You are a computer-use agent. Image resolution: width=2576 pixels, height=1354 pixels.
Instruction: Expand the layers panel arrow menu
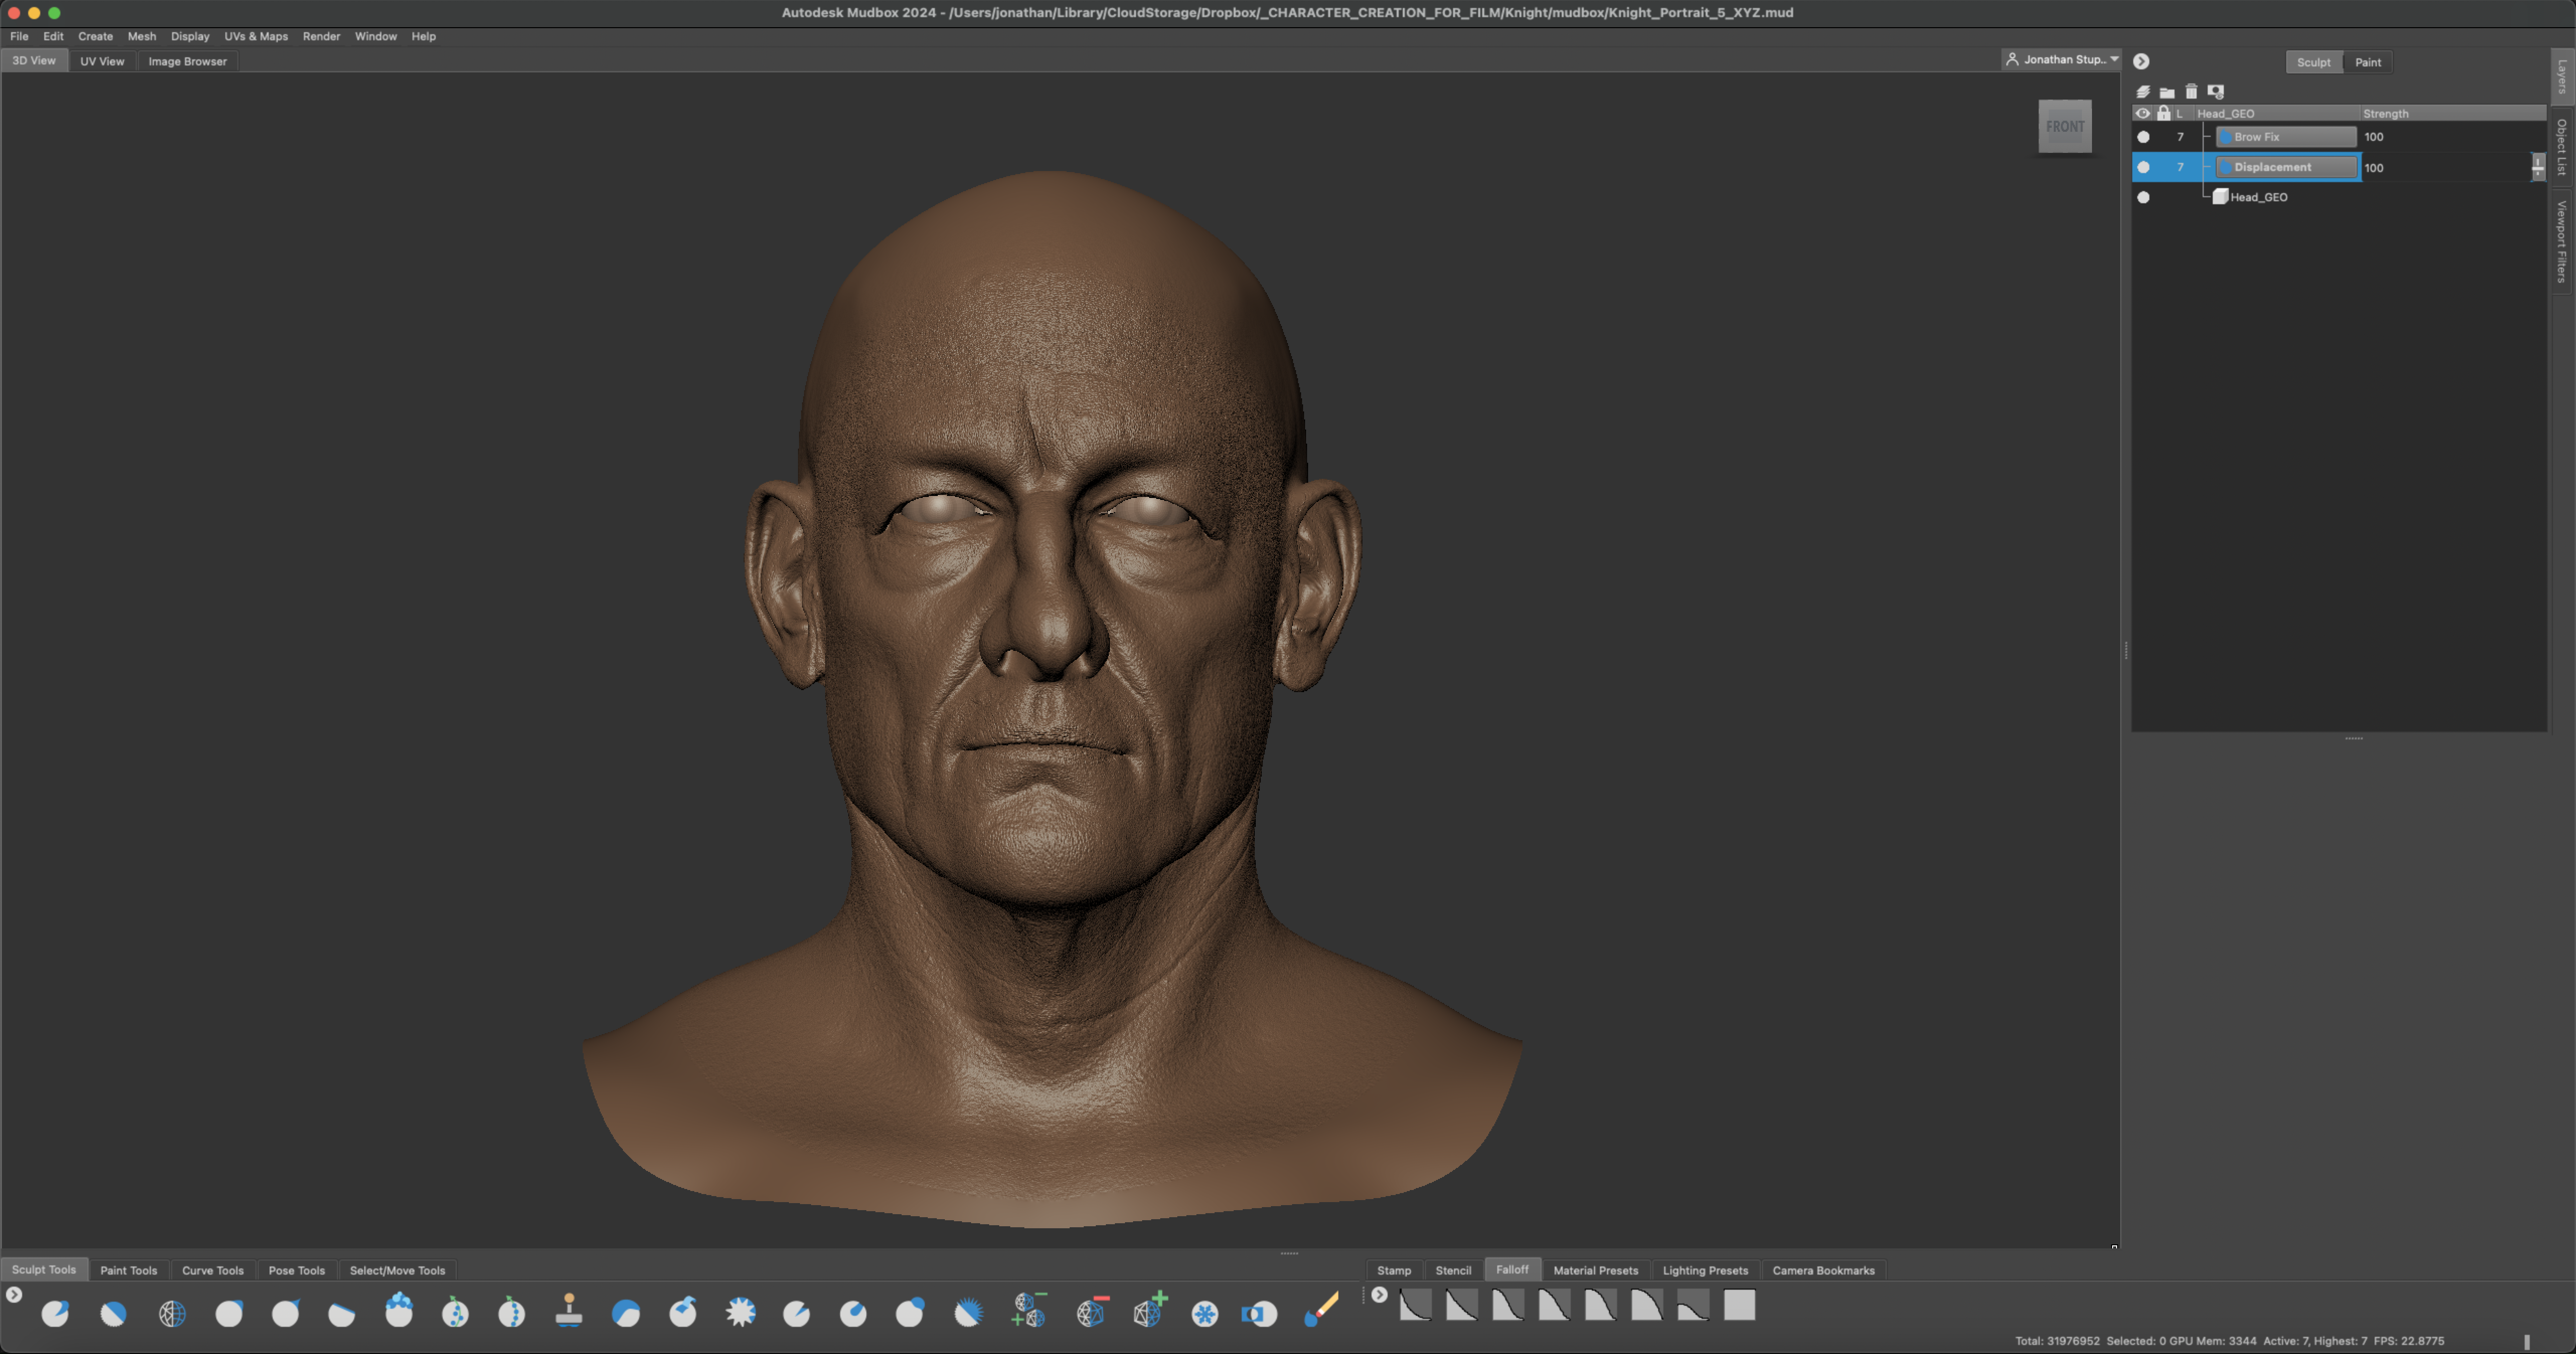point(2141,61)
